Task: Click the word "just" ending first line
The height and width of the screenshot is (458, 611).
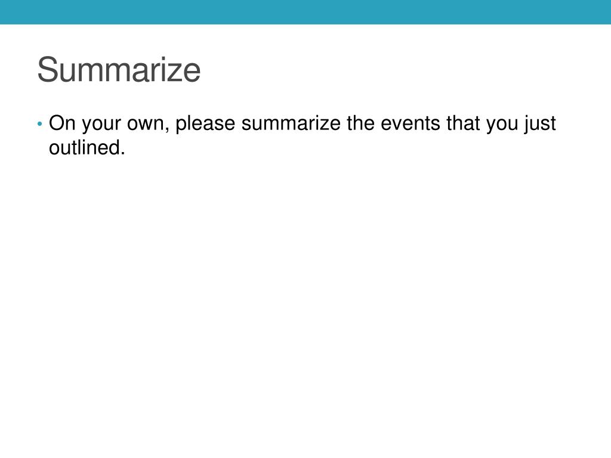Action: [x=539, y=123]
